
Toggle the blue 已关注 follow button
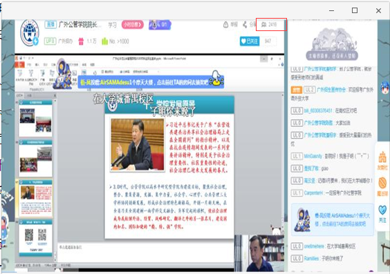(x=250, y=41)
